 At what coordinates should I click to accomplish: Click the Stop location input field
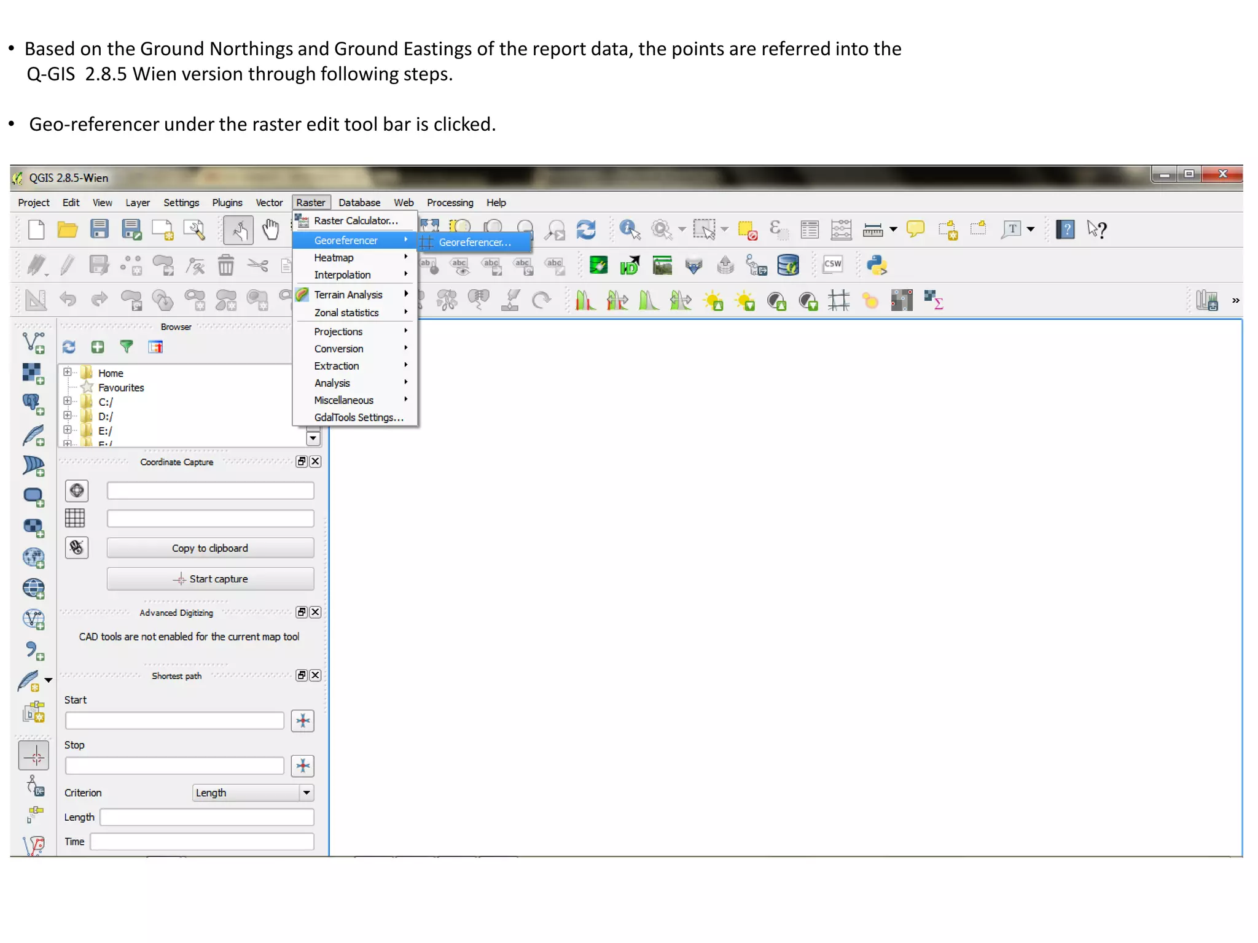(x=174, y=766)
